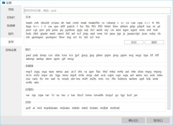Viewport: 173px width, 125px height.
Task: Select the rar extension in archive group
Action: coord(28,95)
